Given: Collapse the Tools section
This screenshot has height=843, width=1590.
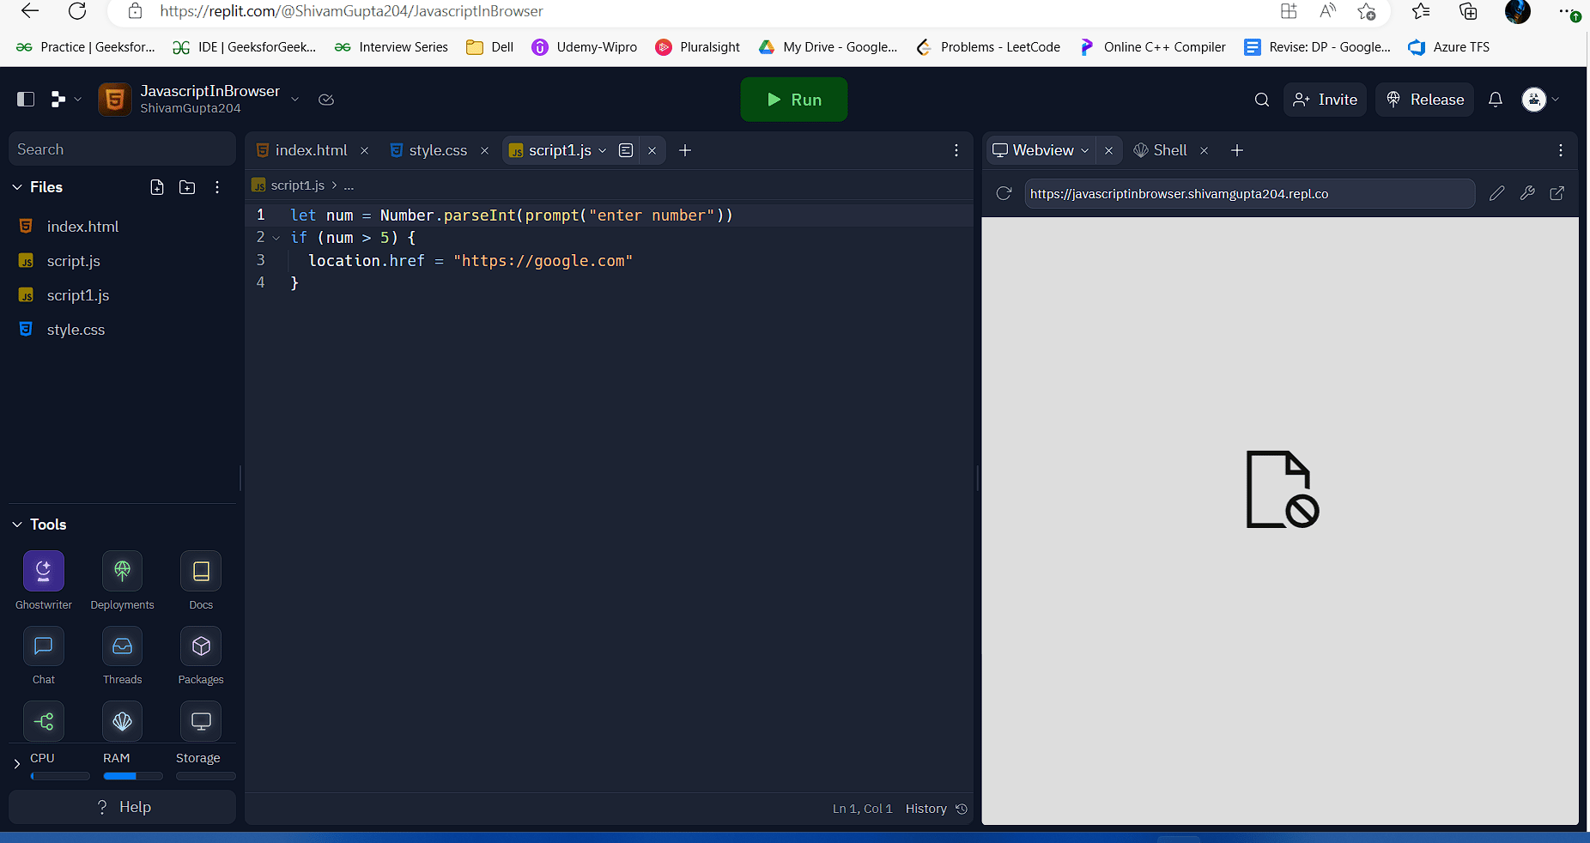Looking at the screenshot, I should coord(17,525).
